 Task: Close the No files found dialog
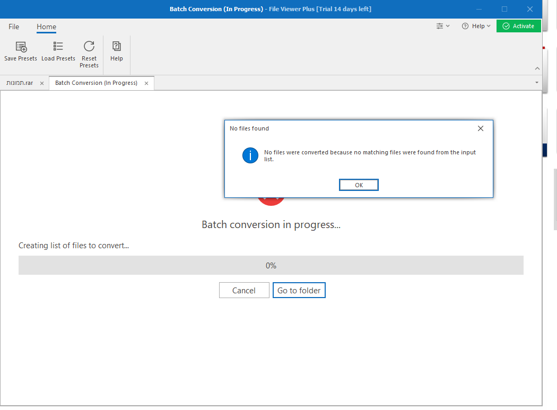[481, 128]
